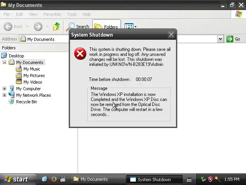The height and width of the screenshot is (185, 246).
Task: Click the Desktop icon in tree
Action: pos(4,55)
